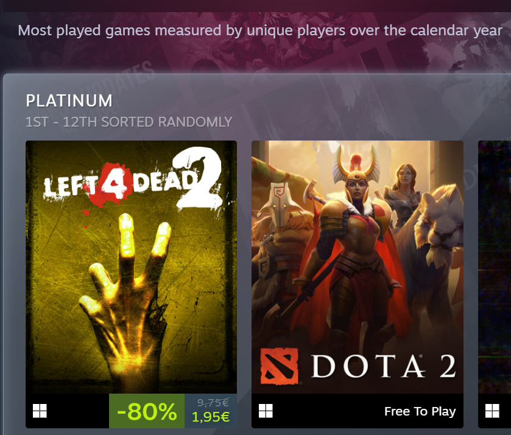Click the DOTA 2 wordmark text
Image resolution: width=511 pixels, height=435 pixels.
pos(384,366)
